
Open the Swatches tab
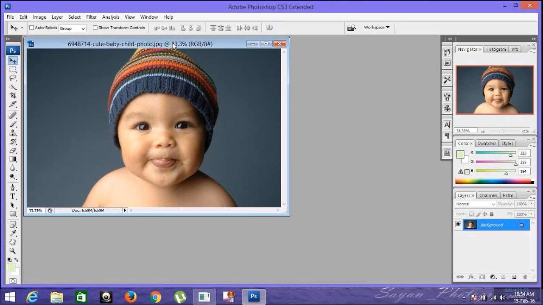486,143
